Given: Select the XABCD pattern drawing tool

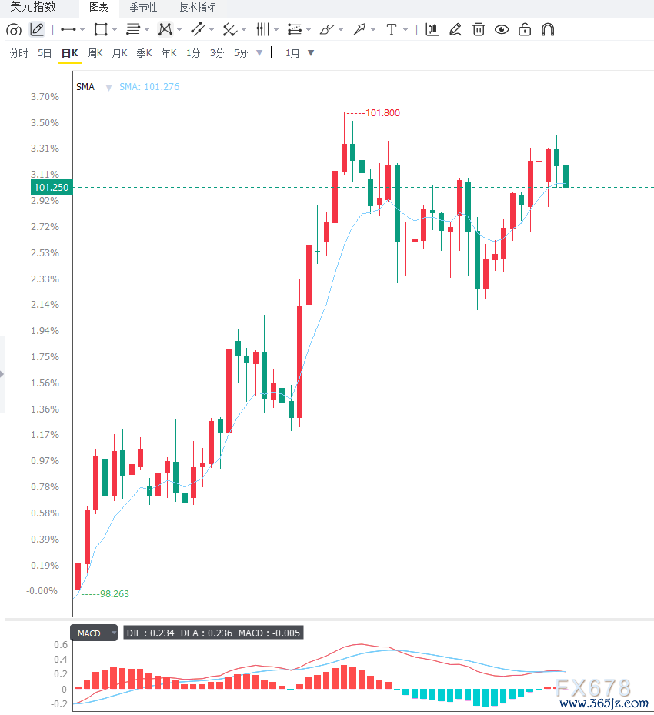Looking at the screenshot, I should [165, 30].
